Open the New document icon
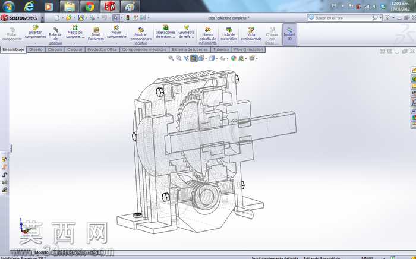The height and width of the screenshot is (259, 416). 57,18
